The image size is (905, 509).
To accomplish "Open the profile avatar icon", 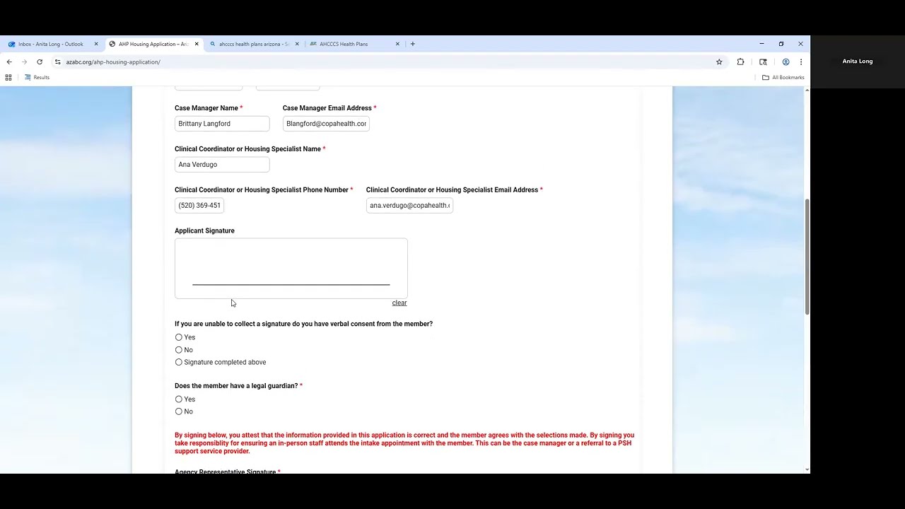I will (x=786, y=62).
